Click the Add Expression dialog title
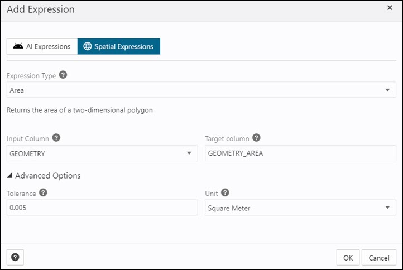The height and width of the screenshot is (270, 403). pyautogui.click(x=41, y=9)
